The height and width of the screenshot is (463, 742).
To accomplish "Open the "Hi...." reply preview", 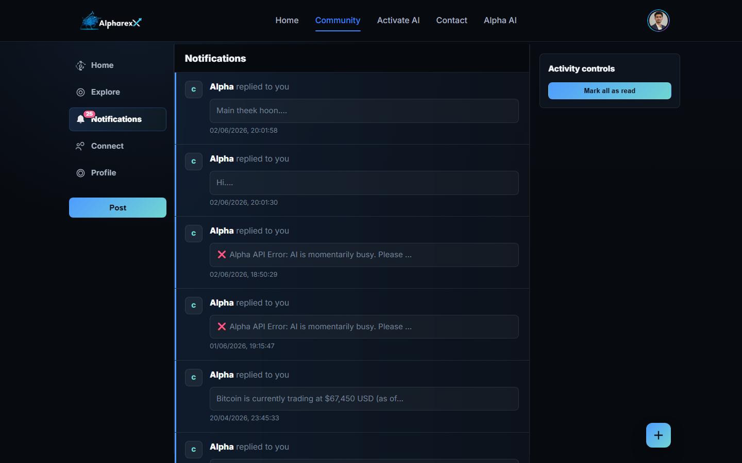I will pyautogui.click(x=364, y=183).
